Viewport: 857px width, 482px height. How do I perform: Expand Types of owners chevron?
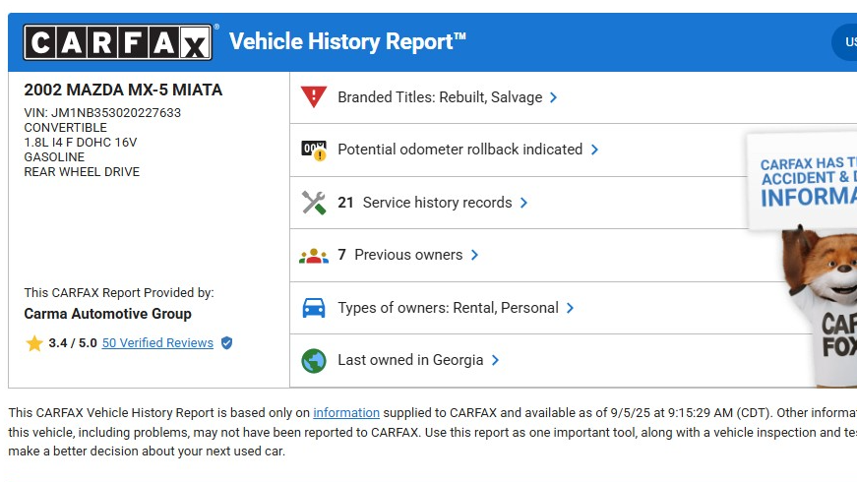(570, 308)
